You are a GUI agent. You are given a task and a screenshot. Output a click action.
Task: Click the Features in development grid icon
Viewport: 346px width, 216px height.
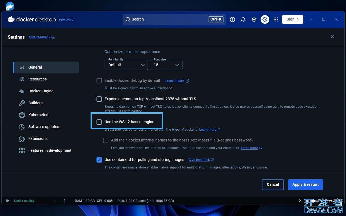click(22, 150)
